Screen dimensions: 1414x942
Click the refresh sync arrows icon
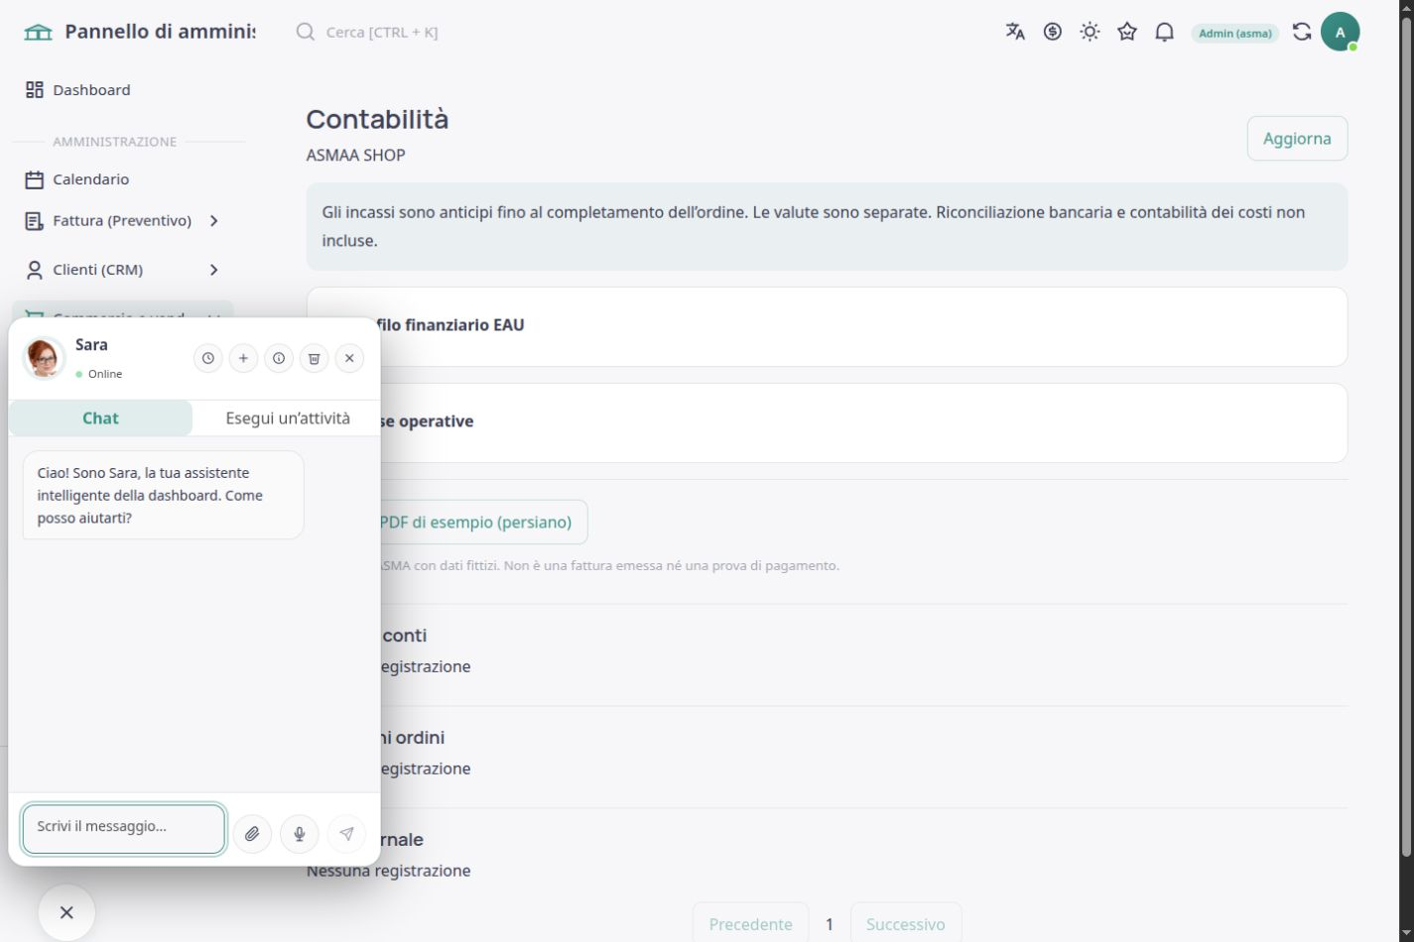pyautogui.click(x=1302, y=32)
